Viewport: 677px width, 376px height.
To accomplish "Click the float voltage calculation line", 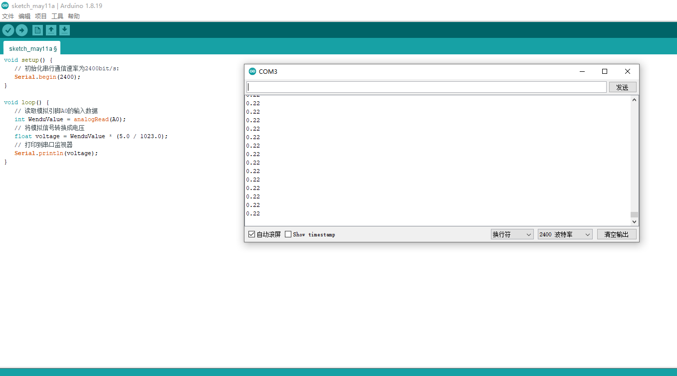I will click(x=91, y=137).
